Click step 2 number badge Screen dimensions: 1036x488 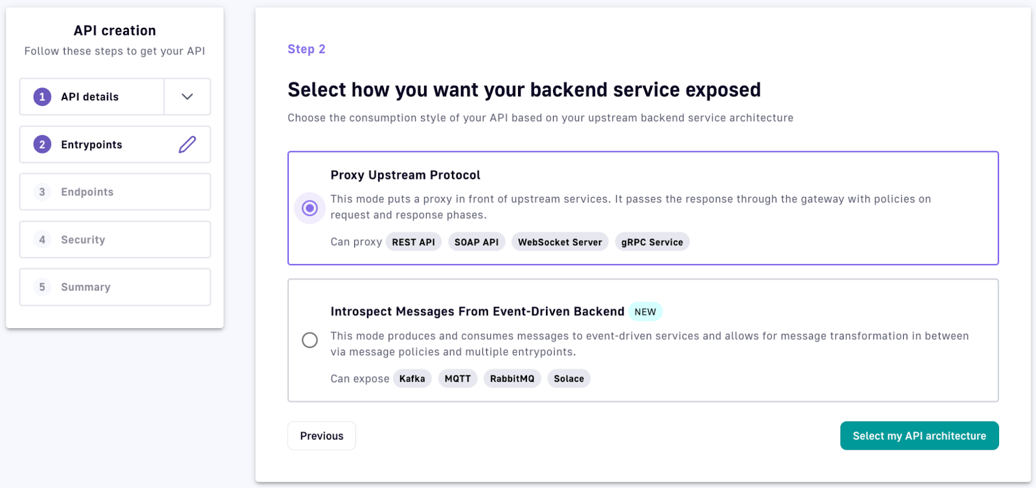click(42, 144)
